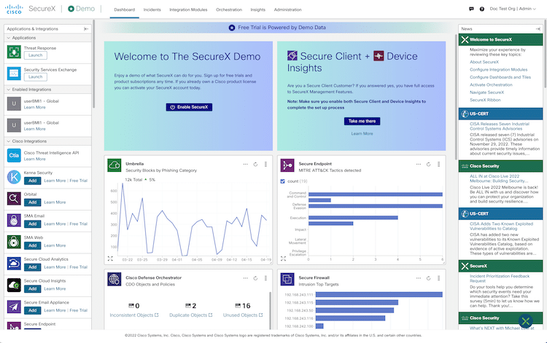Viewport: 547px width, 343px height.
Task: Click the Take me there button
Action: 362,121
